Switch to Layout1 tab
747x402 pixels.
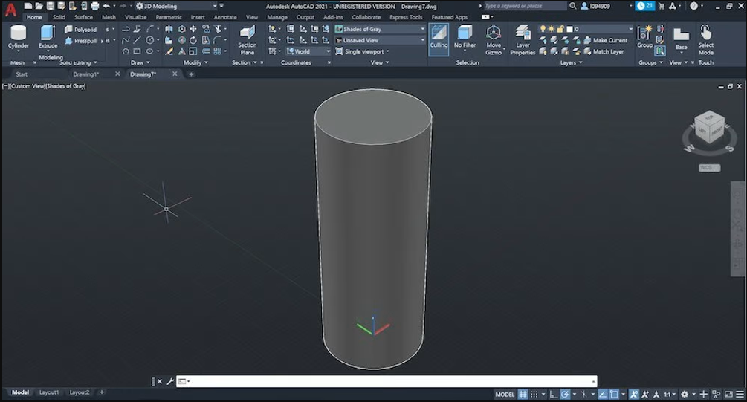49,392
